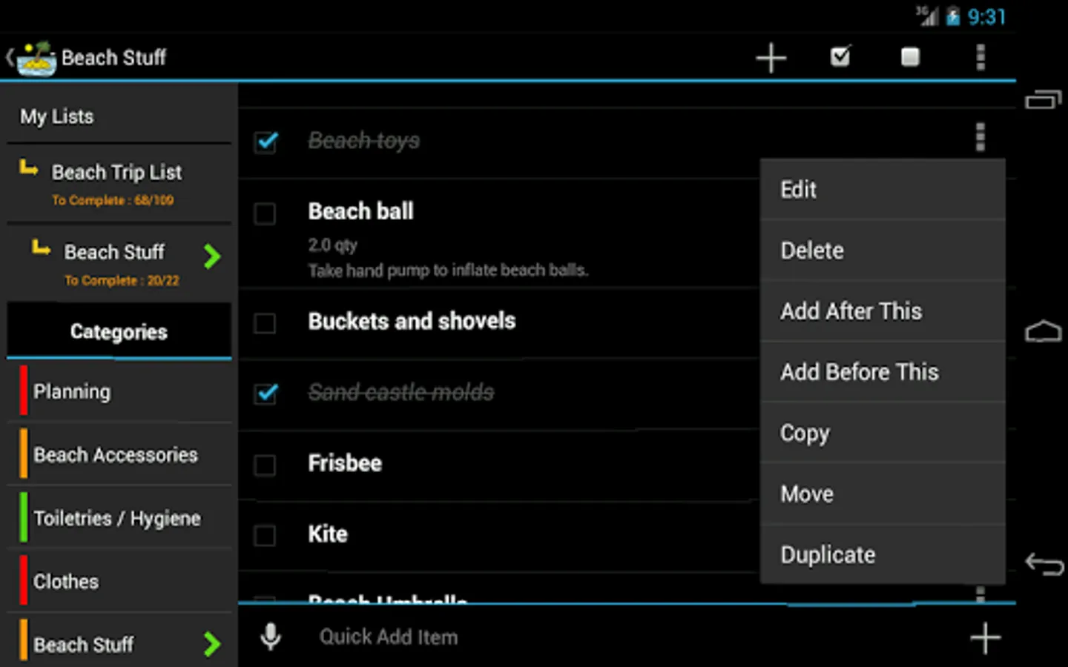Choose Duplicate from the context menu
This screenshot has width=1068, height=667.
(827, 554)
